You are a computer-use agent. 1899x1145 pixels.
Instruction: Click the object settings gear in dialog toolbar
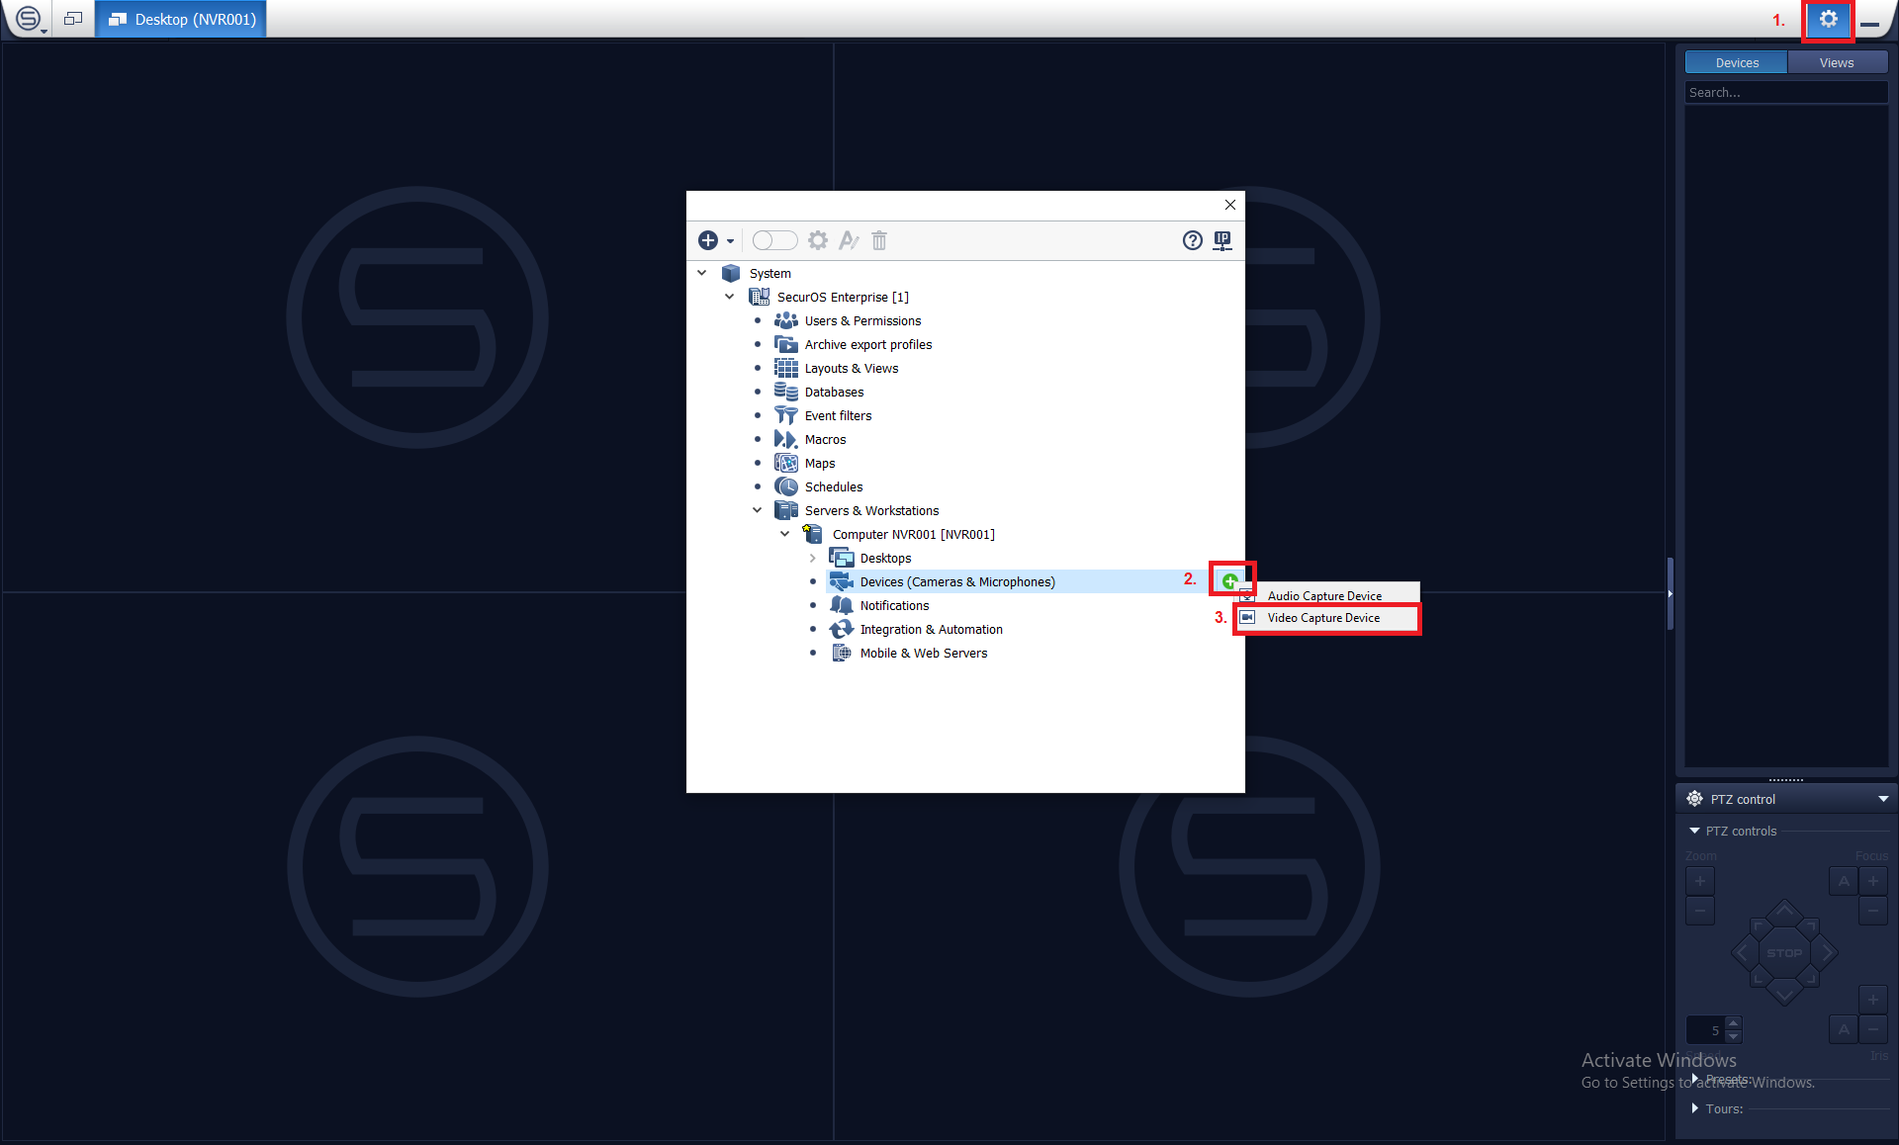pyautogui.click(x=818, y=240)
